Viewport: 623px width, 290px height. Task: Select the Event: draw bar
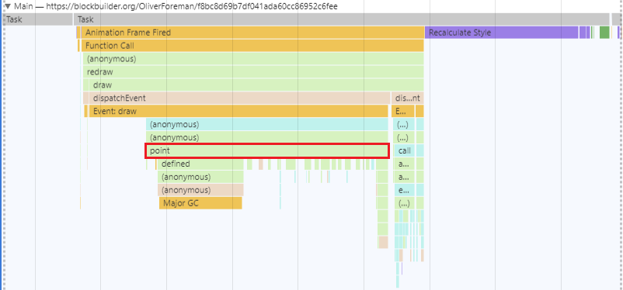point(238,111)
